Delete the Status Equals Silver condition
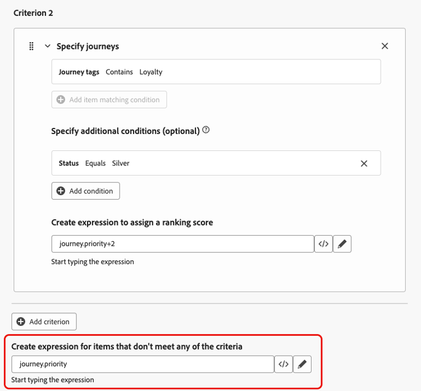421x391 pixels. (364, 163)
